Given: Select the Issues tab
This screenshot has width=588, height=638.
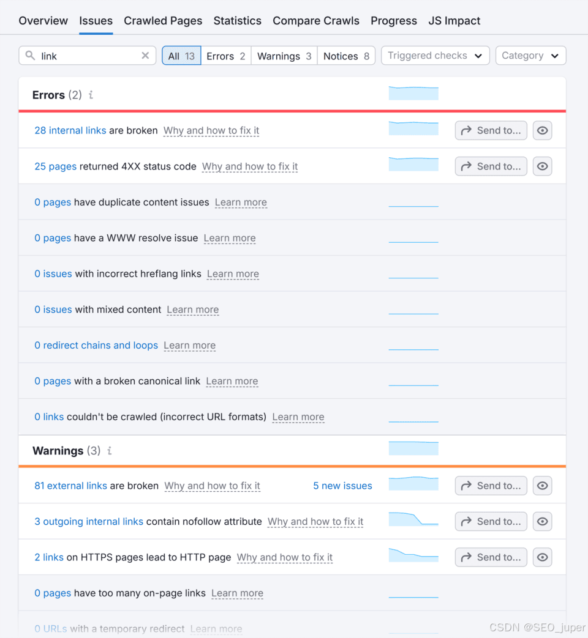Looking at the screenshot, I should pyautogui.click(x=96, y=21).
